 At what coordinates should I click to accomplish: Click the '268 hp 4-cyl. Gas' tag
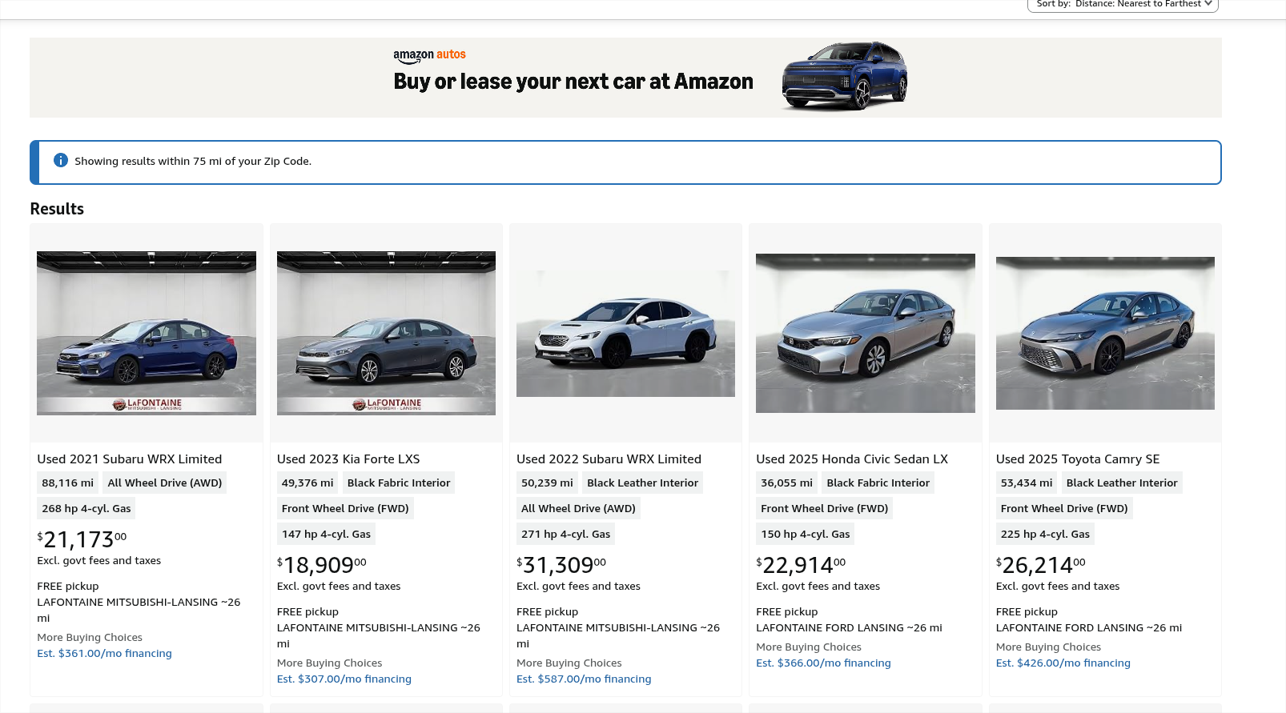(86, 509)
